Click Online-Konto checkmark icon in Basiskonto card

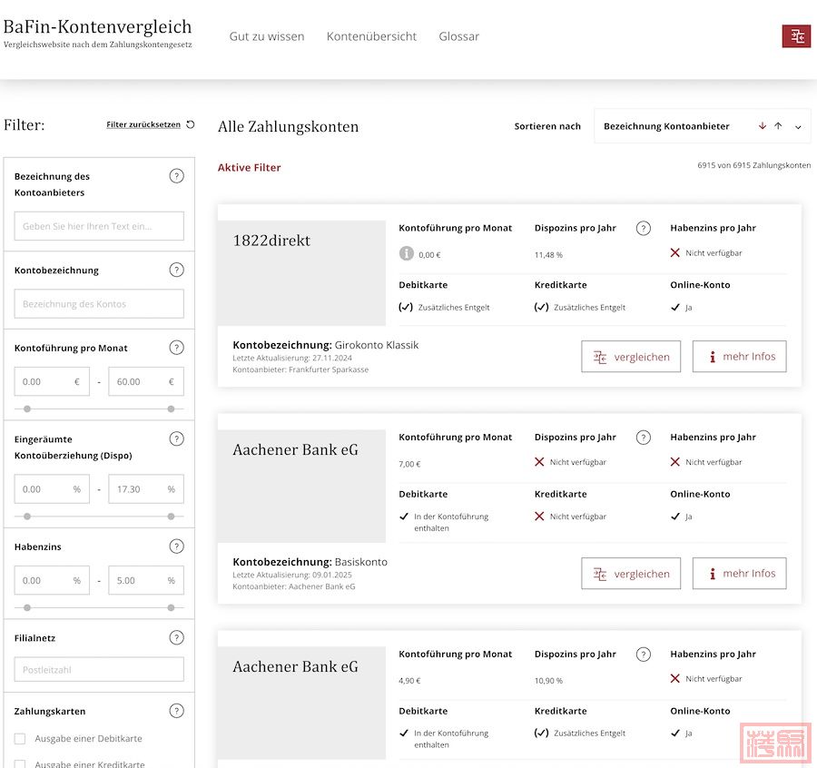tap(675, 517)
